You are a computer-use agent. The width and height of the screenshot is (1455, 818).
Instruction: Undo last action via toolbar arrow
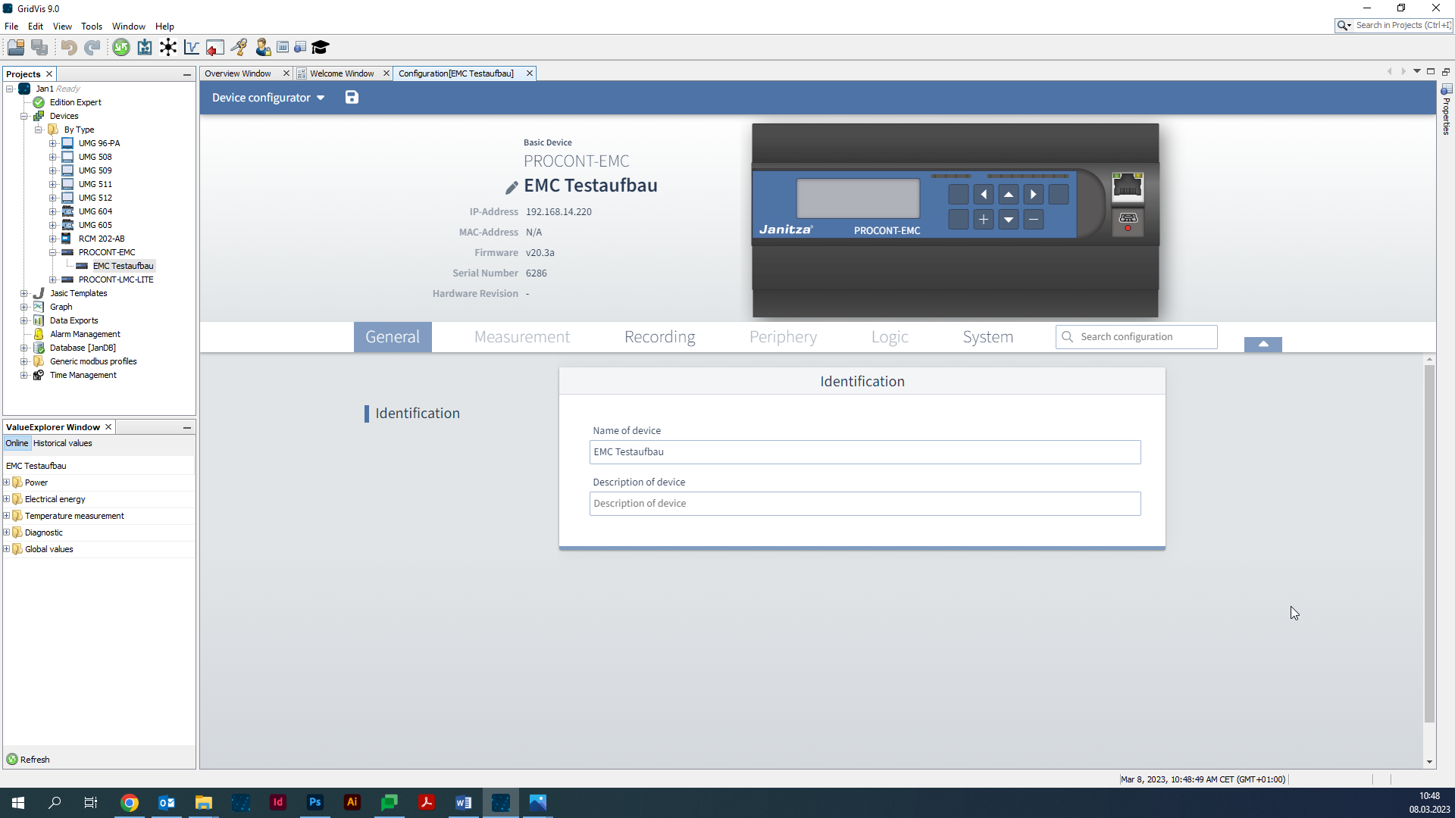click(69, 47)
